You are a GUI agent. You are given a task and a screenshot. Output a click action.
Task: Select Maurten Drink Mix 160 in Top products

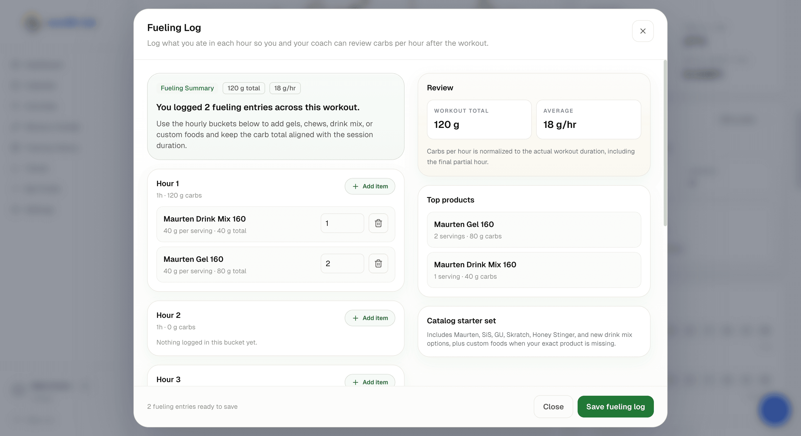coord(534,270)
